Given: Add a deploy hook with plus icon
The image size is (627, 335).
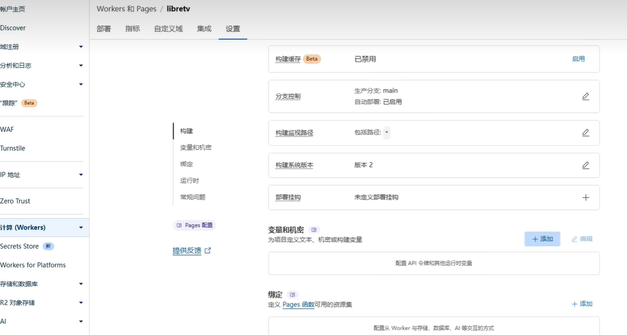Looking at the screenshot, I should [x=585, y=198].
